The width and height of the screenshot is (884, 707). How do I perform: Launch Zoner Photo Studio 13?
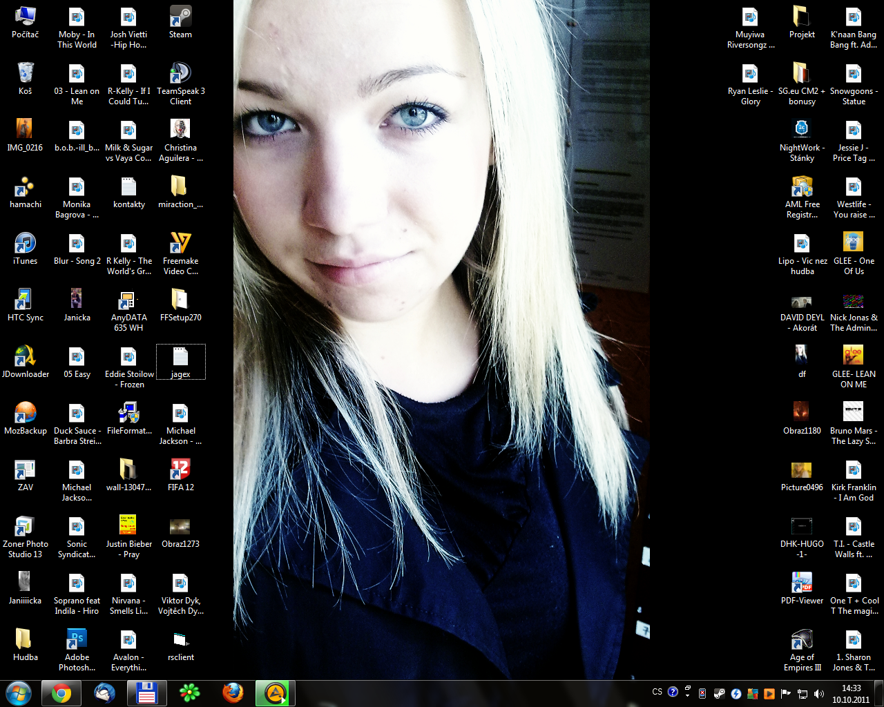tap(26, 537)
